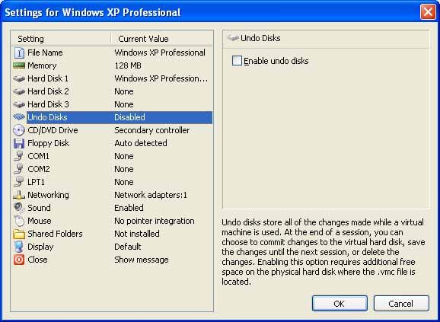Choose the LPT1 setting entry
This screenshot has height=322, width=440.
click(x=112, y=182)
